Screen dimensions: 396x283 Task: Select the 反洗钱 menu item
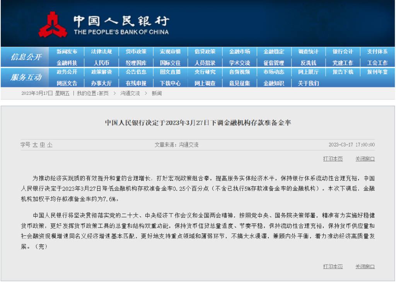[x=309, y=63]
